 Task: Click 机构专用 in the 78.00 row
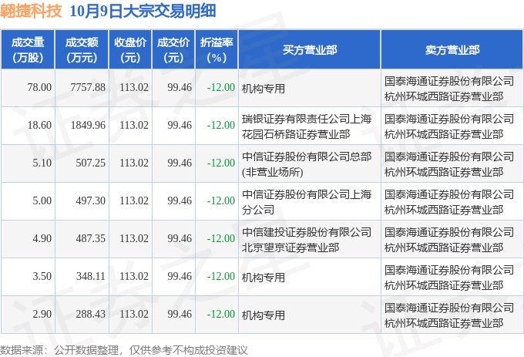pyautogui.click(x=264, y=89)
